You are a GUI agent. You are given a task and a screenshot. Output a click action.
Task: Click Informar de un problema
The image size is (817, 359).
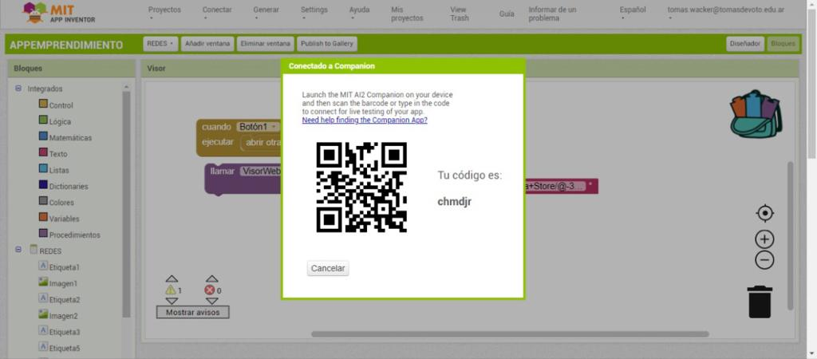point(552,14)
